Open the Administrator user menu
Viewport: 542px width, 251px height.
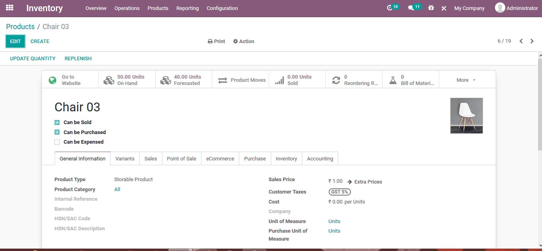(516, 7)
